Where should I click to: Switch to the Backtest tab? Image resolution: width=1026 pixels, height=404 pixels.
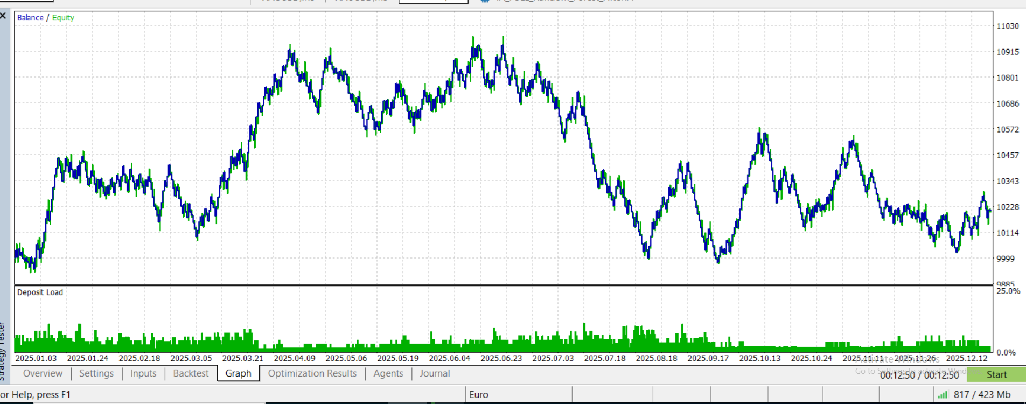tap(191, 373)
